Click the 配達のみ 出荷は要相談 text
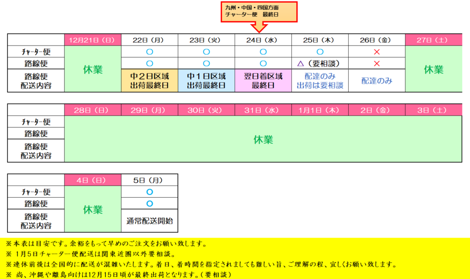The height and width of the screenshot is (279, 470). pyautogui.click(x=320, y=80)
